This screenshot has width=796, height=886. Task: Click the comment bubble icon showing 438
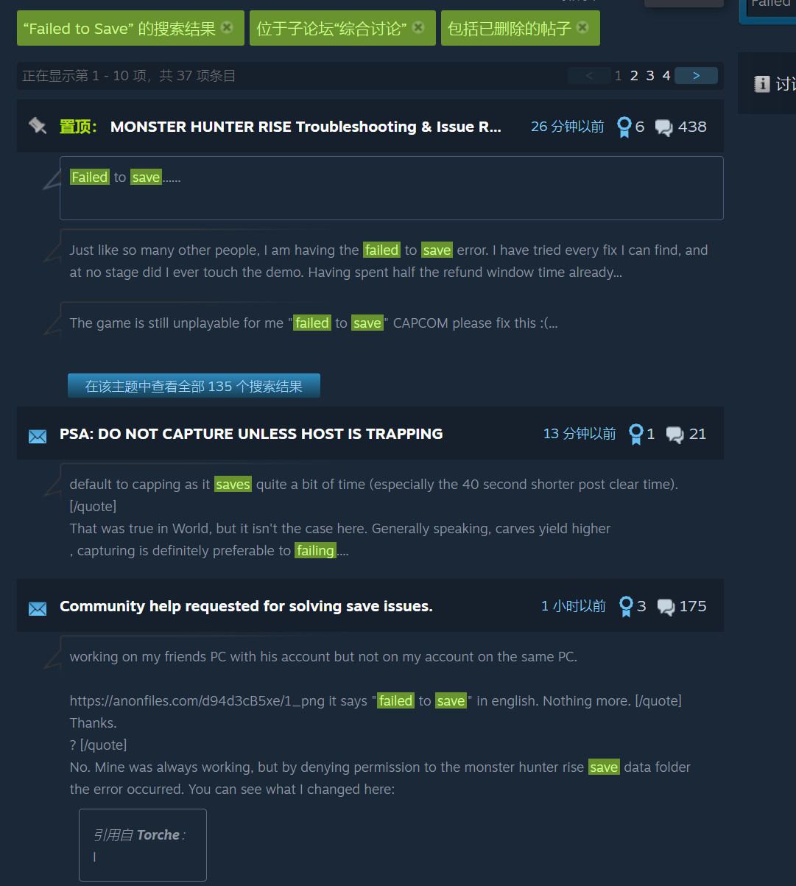tap(663, 128)
